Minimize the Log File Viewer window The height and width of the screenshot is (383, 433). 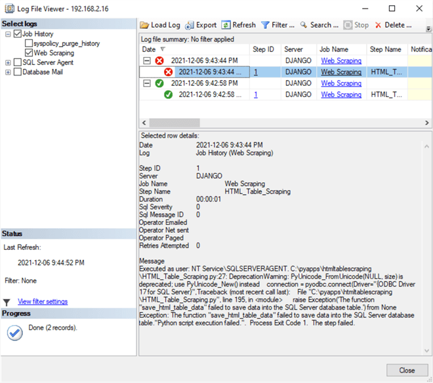tap(365, 9)
